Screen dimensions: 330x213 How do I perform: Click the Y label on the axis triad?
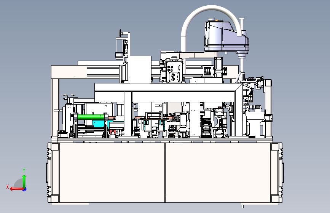[24, 170]
